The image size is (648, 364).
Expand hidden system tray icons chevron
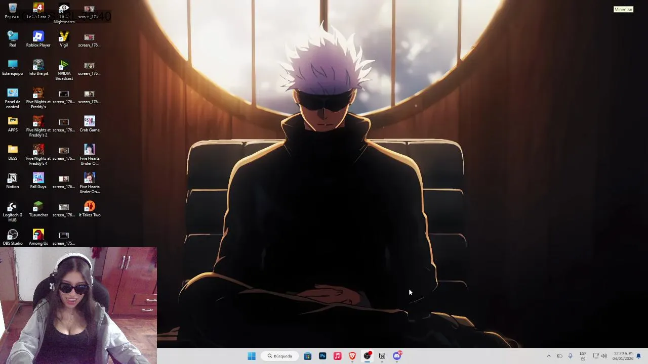(x=548, y=356)
